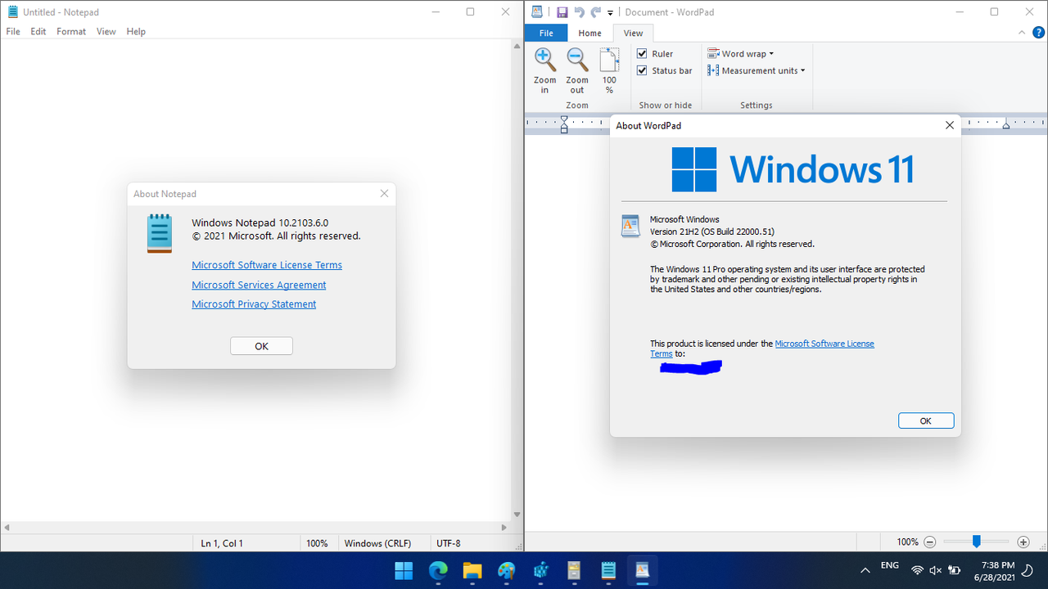Open the blue cubes app on taskbar

tap(540, 570)
